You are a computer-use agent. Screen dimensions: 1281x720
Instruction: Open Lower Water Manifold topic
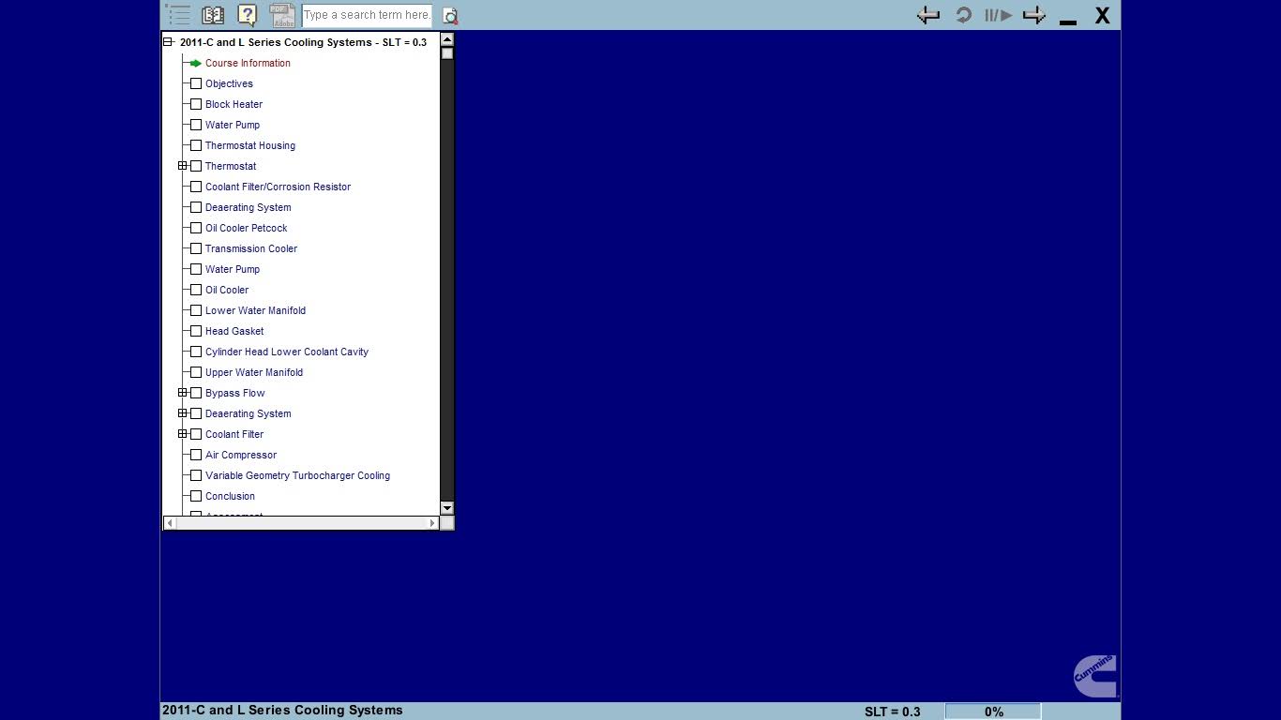pyautogui.click(x=255, y=310)
